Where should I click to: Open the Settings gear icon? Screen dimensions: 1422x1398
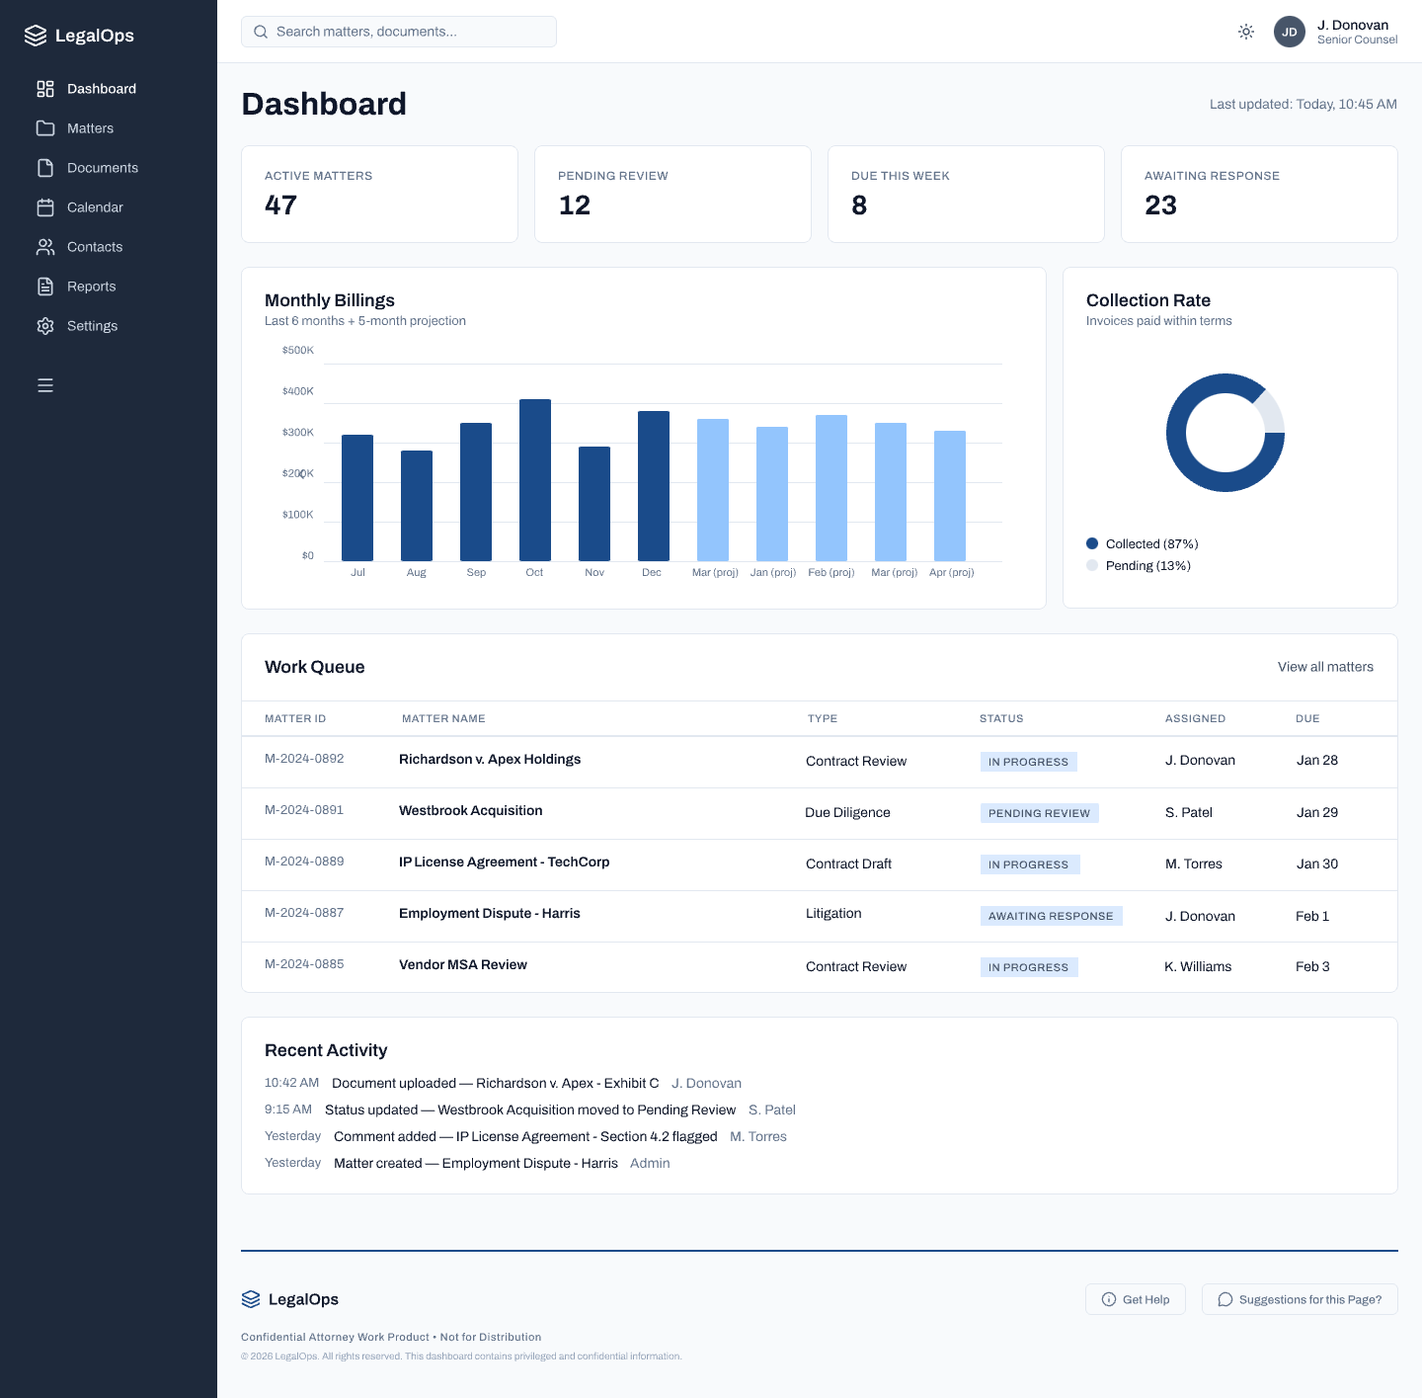click(45, 325)
